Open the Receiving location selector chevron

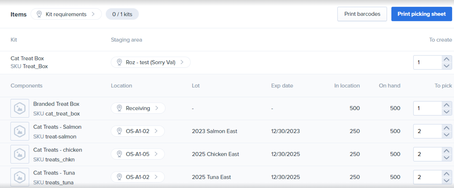coord(157,108)
